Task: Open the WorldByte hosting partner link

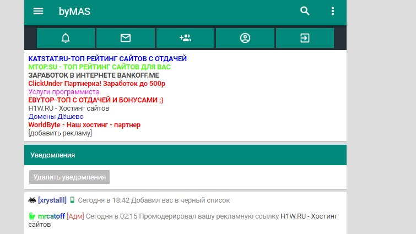Action: click(x=84, y=124)
